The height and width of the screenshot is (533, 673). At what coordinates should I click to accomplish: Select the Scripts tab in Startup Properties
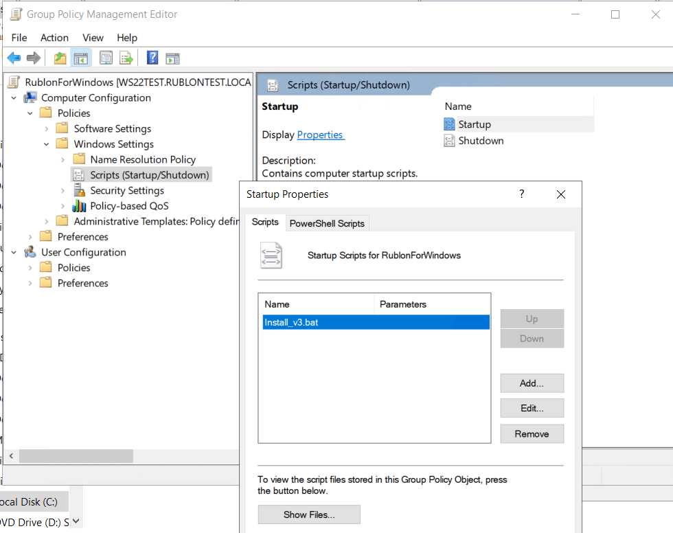pos(265,222)
